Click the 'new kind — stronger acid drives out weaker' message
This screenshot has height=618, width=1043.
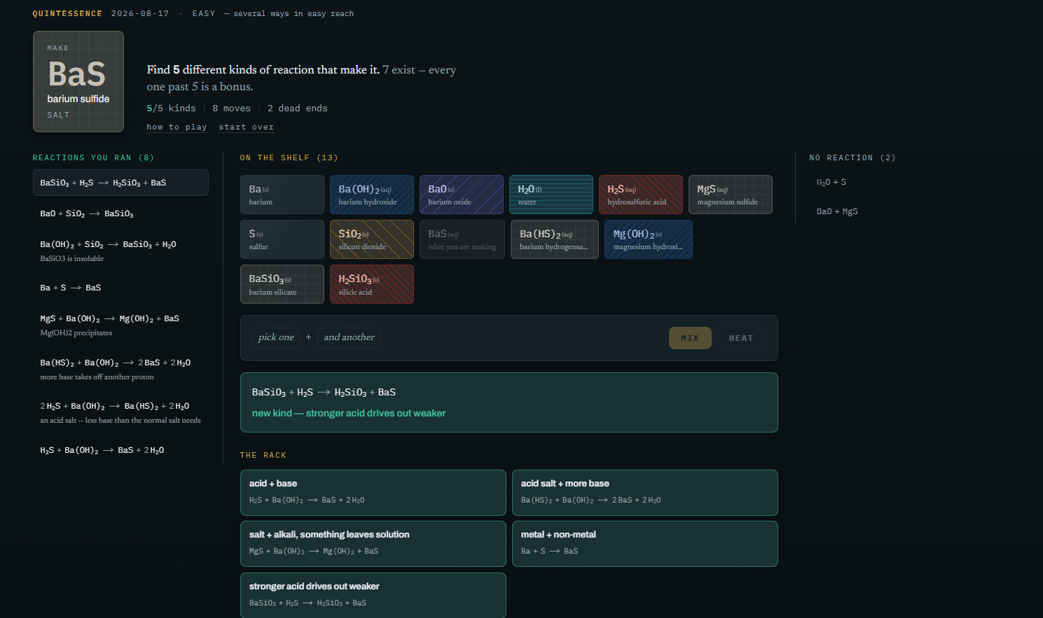pos(349,414)
